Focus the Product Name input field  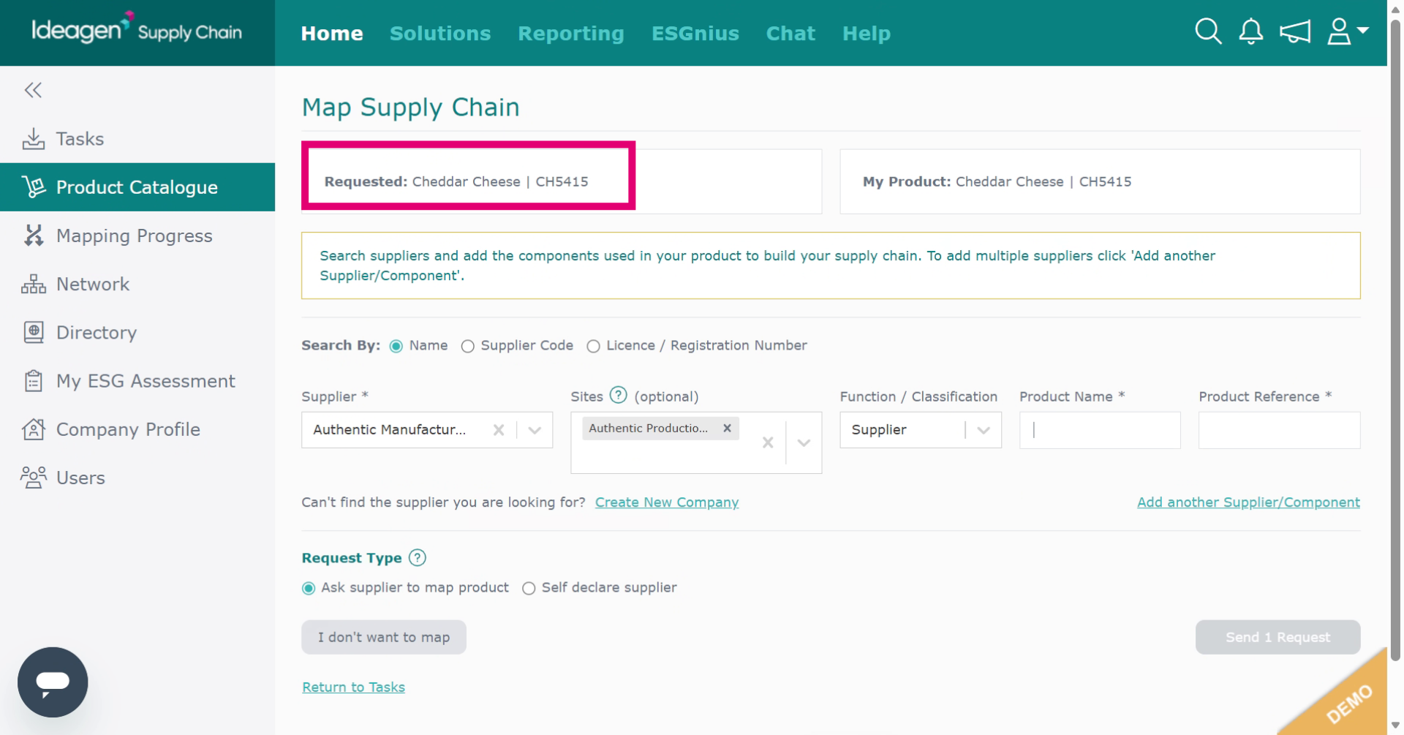[x=1100, y=430]
